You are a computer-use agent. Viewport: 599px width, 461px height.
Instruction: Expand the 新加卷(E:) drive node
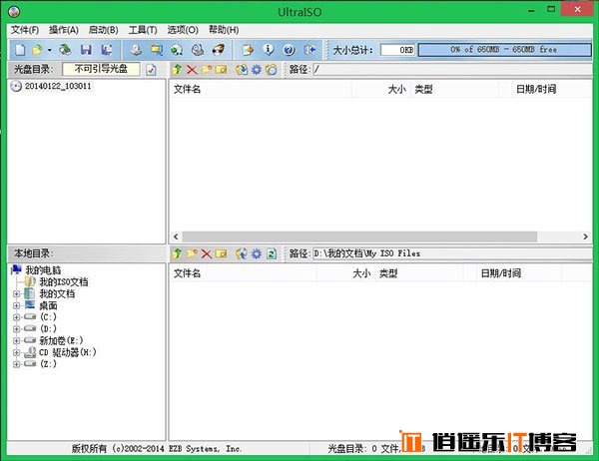16,340
